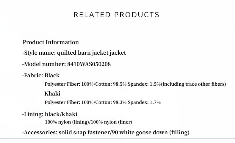Click "90 white goose down (filling)" text
Image resolution: width=235 pixels, height=143 pixels.
(151, 133)
